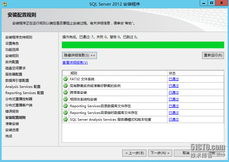Click 已通过 link for Reporting Services目录临时数据库文件存在
Viewport: 229px width, 162px height.
pyautogui.click(x=174, y=113)
